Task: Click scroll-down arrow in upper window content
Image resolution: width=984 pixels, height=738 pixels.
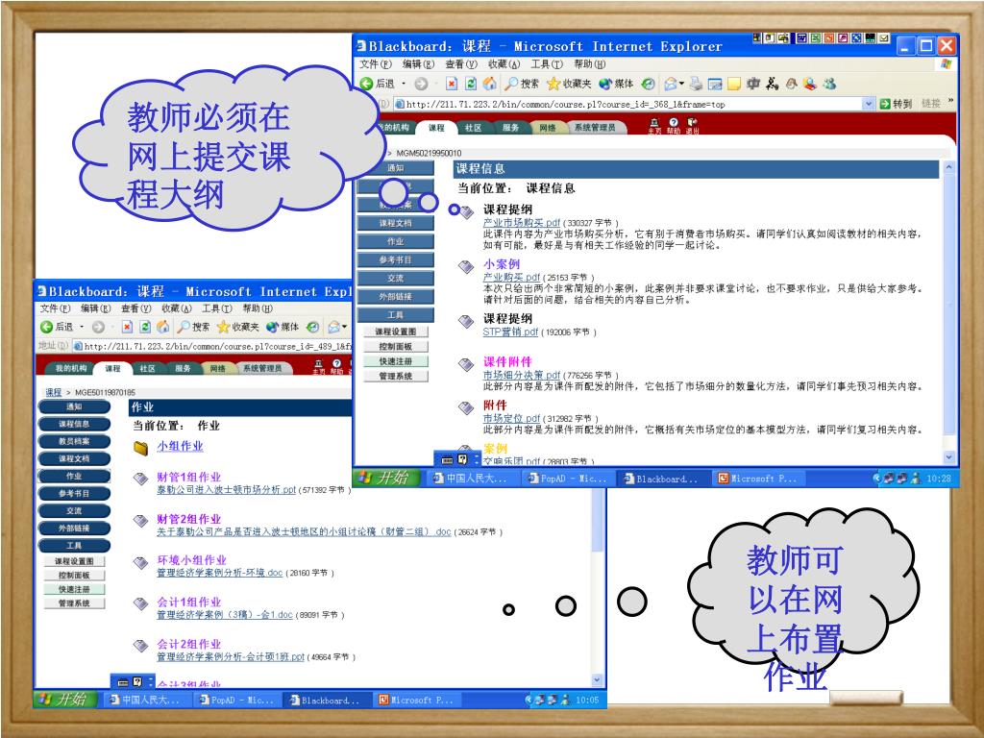Action: click(948, 457)
